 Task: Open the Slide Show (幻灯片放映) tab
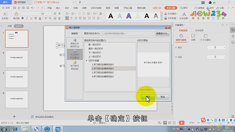coord(96,8)
